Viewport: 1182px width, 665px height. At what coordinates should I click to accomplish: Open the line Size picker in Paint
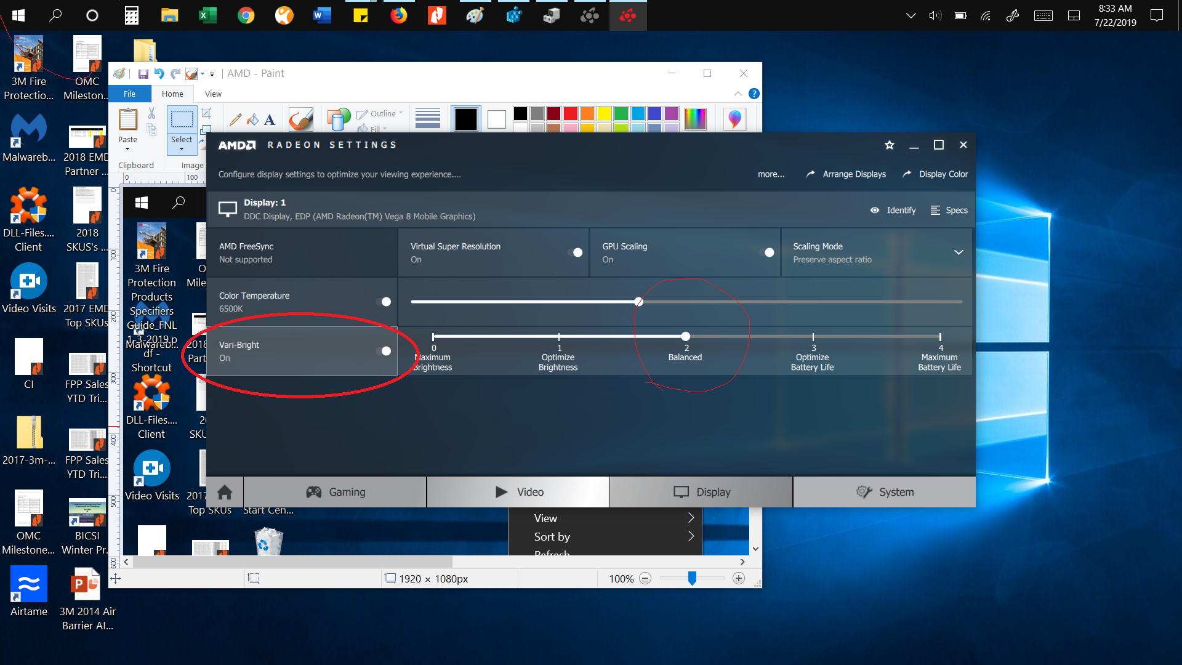428,118
